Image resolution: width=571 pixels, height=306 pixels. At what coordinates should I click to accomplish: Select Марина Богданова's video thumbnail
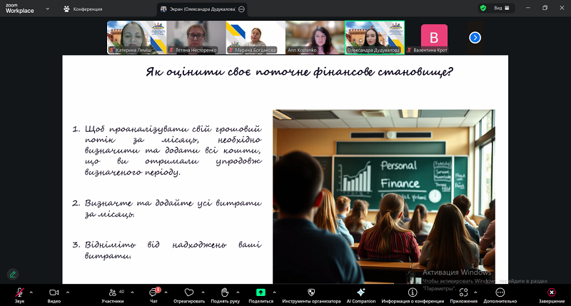click(256, 37)
